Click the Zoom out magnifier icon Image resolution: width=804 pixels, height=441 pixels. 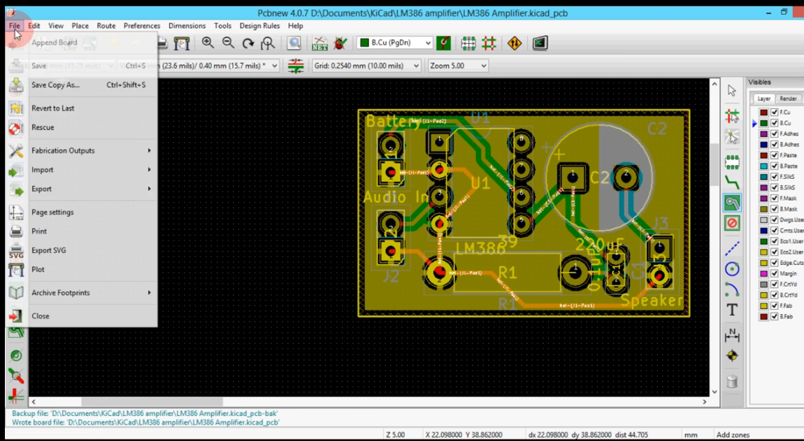[x=228, y=43]
